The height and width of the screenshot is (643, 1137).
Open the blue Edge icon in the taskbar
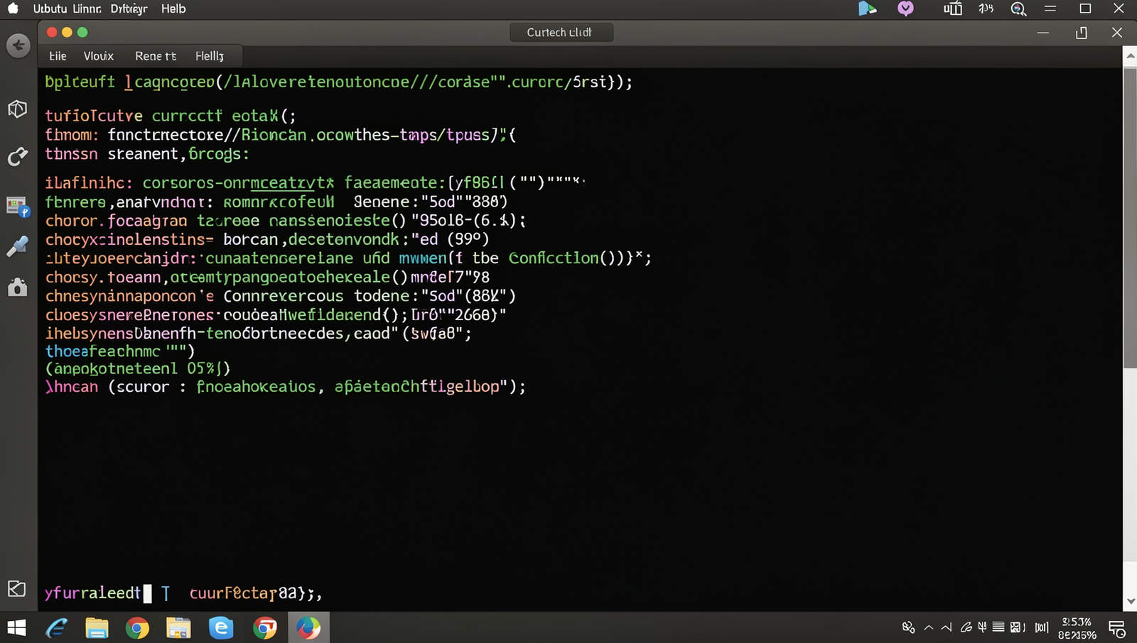coord(221,628)
